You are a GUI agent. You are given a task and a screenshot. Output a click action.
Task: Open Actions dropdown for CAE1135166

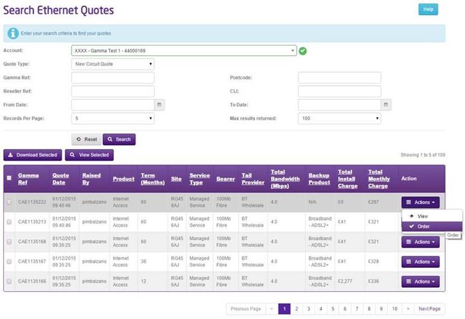point(420,282)
